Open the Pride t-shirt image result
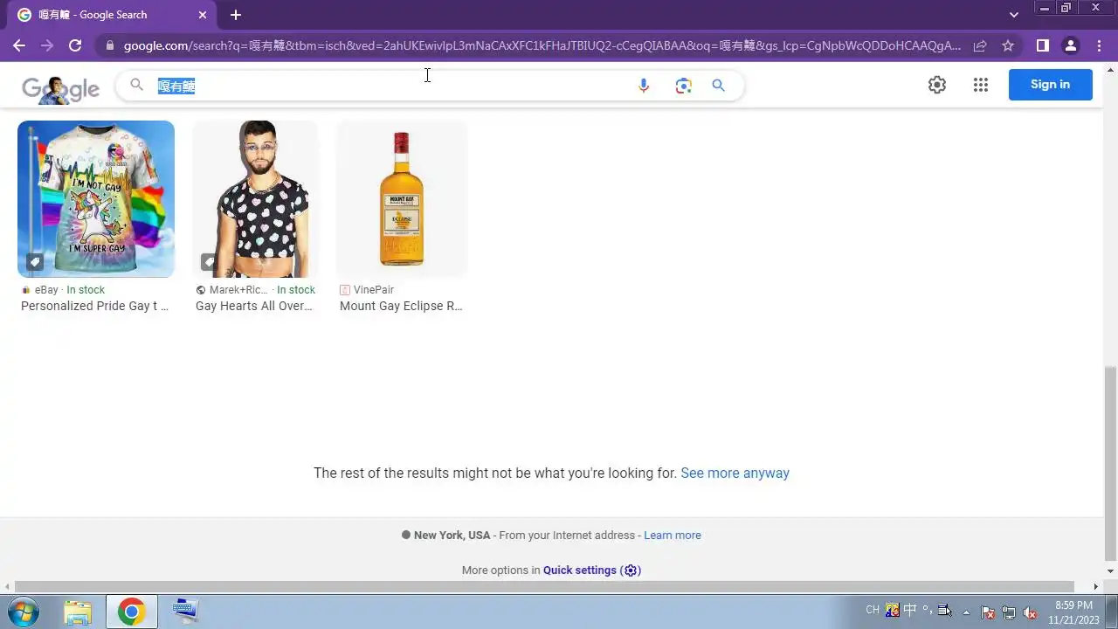This screenshot has width=1118, height=629. pos(96,199)
